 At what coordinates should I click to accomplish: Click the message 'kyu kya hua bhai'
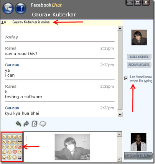coord(22,113)
